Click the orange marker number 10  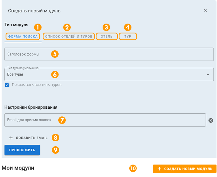point(133,168)
